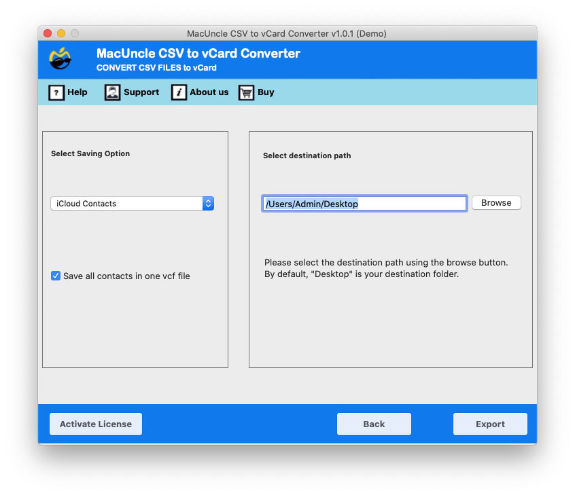Open the Buy page link

coord(265,92)
